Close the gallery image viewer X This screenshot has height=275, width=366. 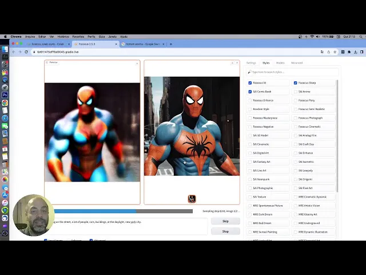coord(237,62)
